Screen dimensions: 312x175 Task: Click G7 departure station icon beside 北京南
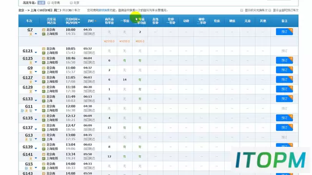tap(43, 30)
